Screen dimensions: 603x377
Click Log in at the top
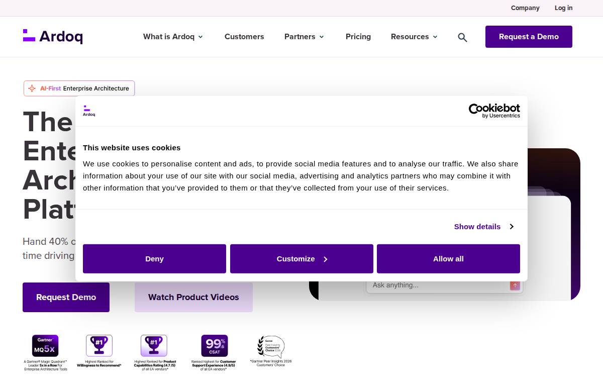(x=563, y=8)
